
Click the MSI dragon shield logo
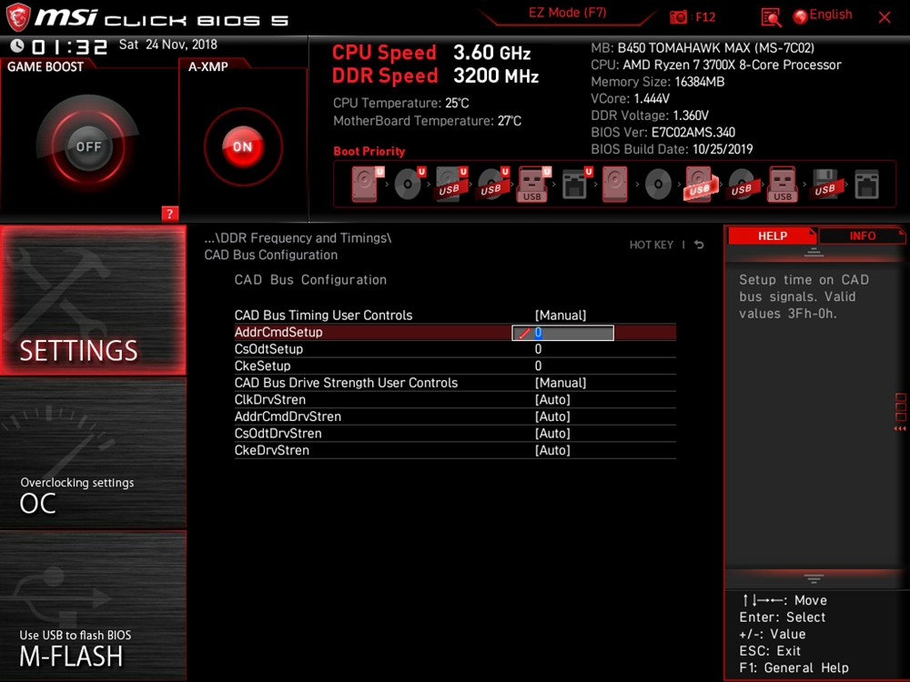click(18, 17)
